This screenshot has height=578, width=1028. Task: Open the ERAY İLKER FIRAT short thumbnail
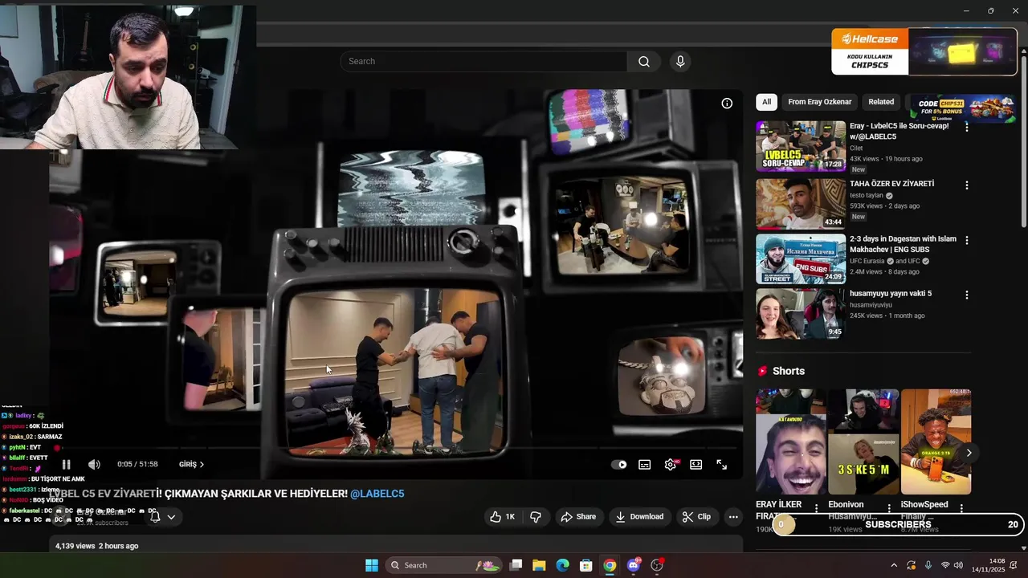[790, 442]
